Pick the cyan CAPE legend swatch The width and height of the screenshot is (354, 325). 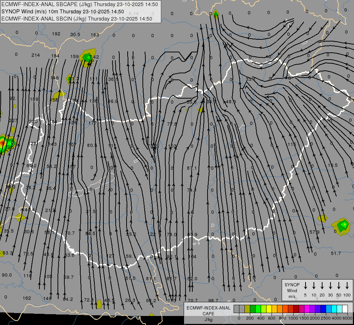334,309
